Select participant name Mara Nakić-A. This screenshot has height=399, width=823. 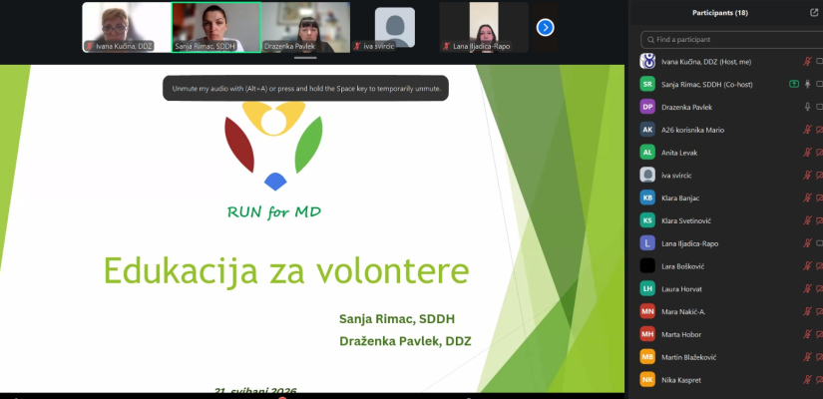pyautogui.click(x=683, y=312)
